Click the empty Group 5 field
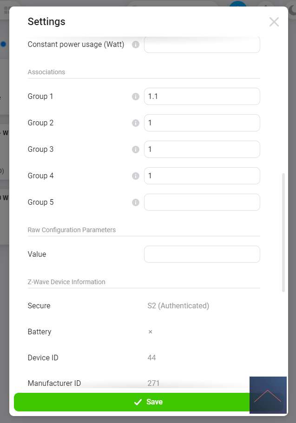 coord(202,202)
